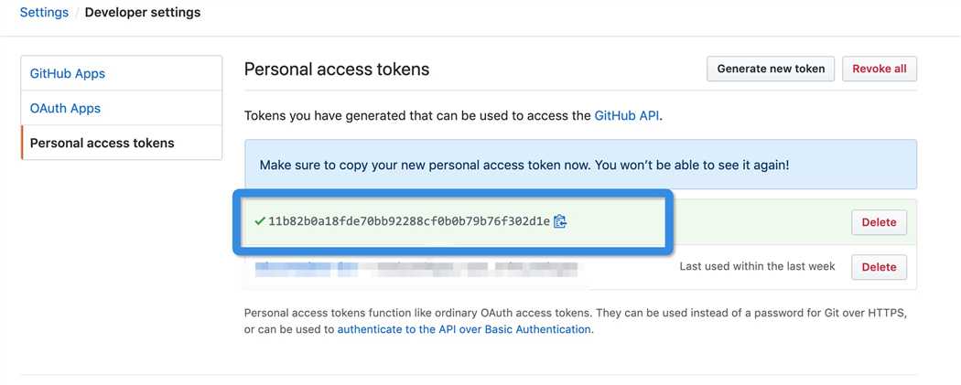Delete the newly generated token
Viewport: 961px width, 385px height.
coord(879,222)
